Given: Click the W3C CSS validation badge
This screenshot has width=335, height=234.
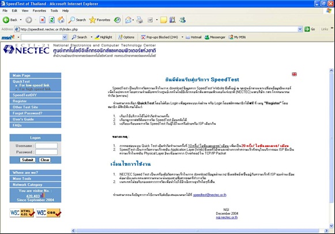Looking at the screenshot, I should point(48,213).
